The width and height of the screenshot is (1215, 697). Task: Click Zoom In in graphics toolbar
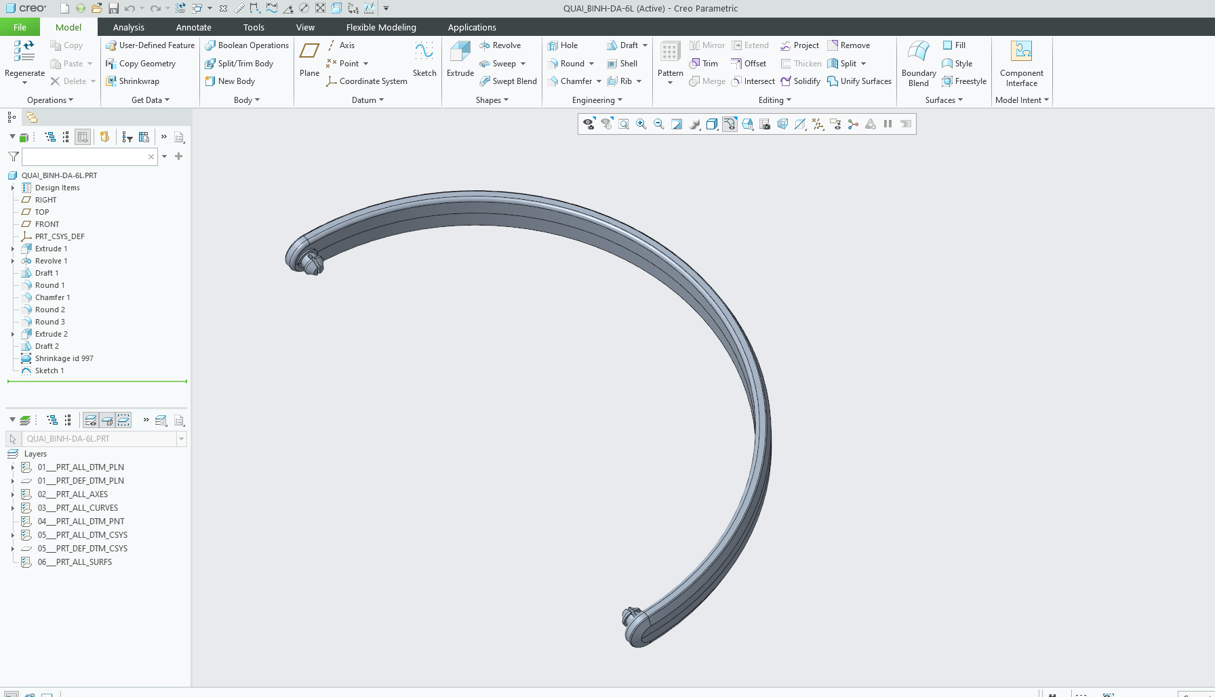pyautogui.click(x=641, y=124)
